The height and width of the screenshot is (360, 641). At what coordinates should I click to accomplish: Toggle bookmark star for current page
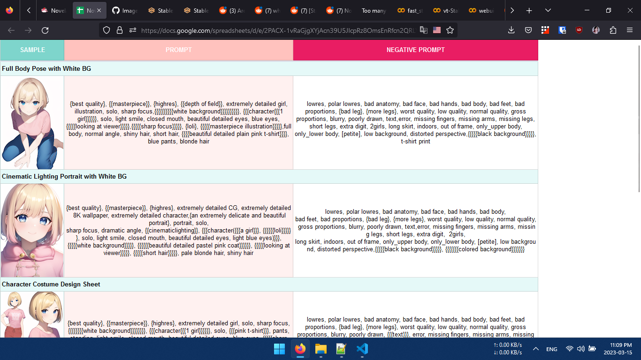[x=450, y=30]
